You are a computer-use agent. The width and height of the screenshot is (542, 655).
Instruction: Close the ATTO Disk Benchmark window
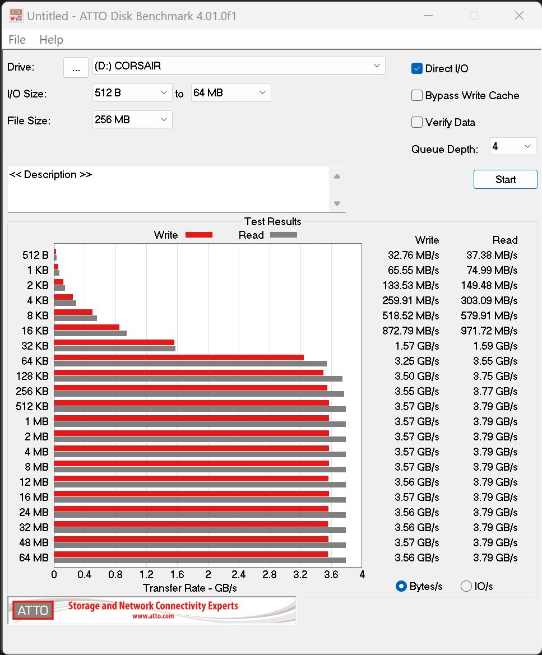(x=519, y=16)
